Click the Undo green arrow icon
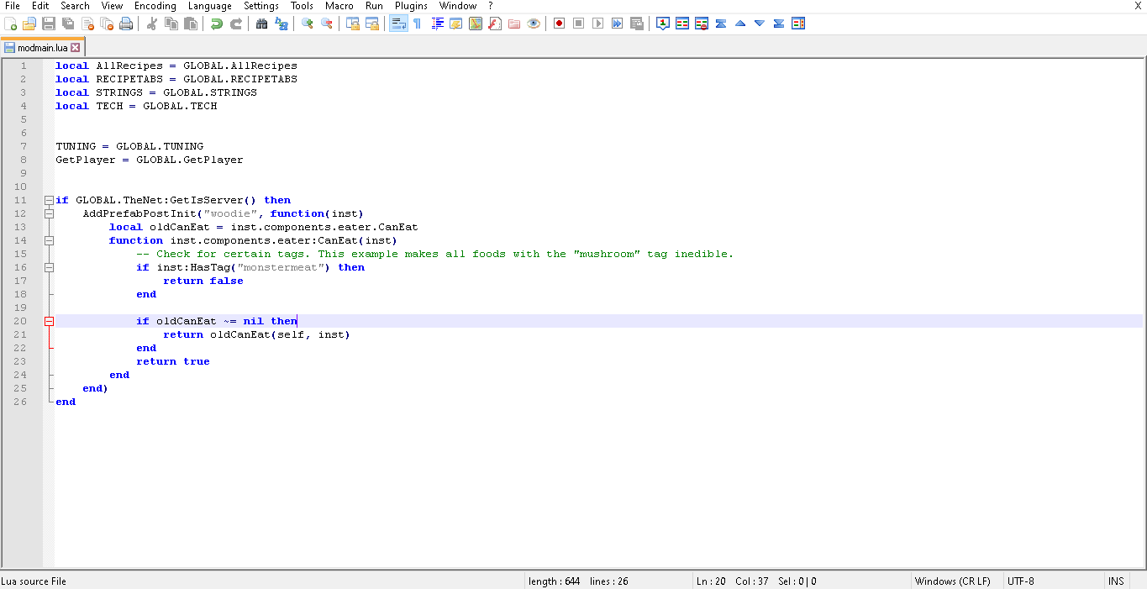Image resolution: width=1147 pixels, height=589 pixels. [x=216, y=24]
